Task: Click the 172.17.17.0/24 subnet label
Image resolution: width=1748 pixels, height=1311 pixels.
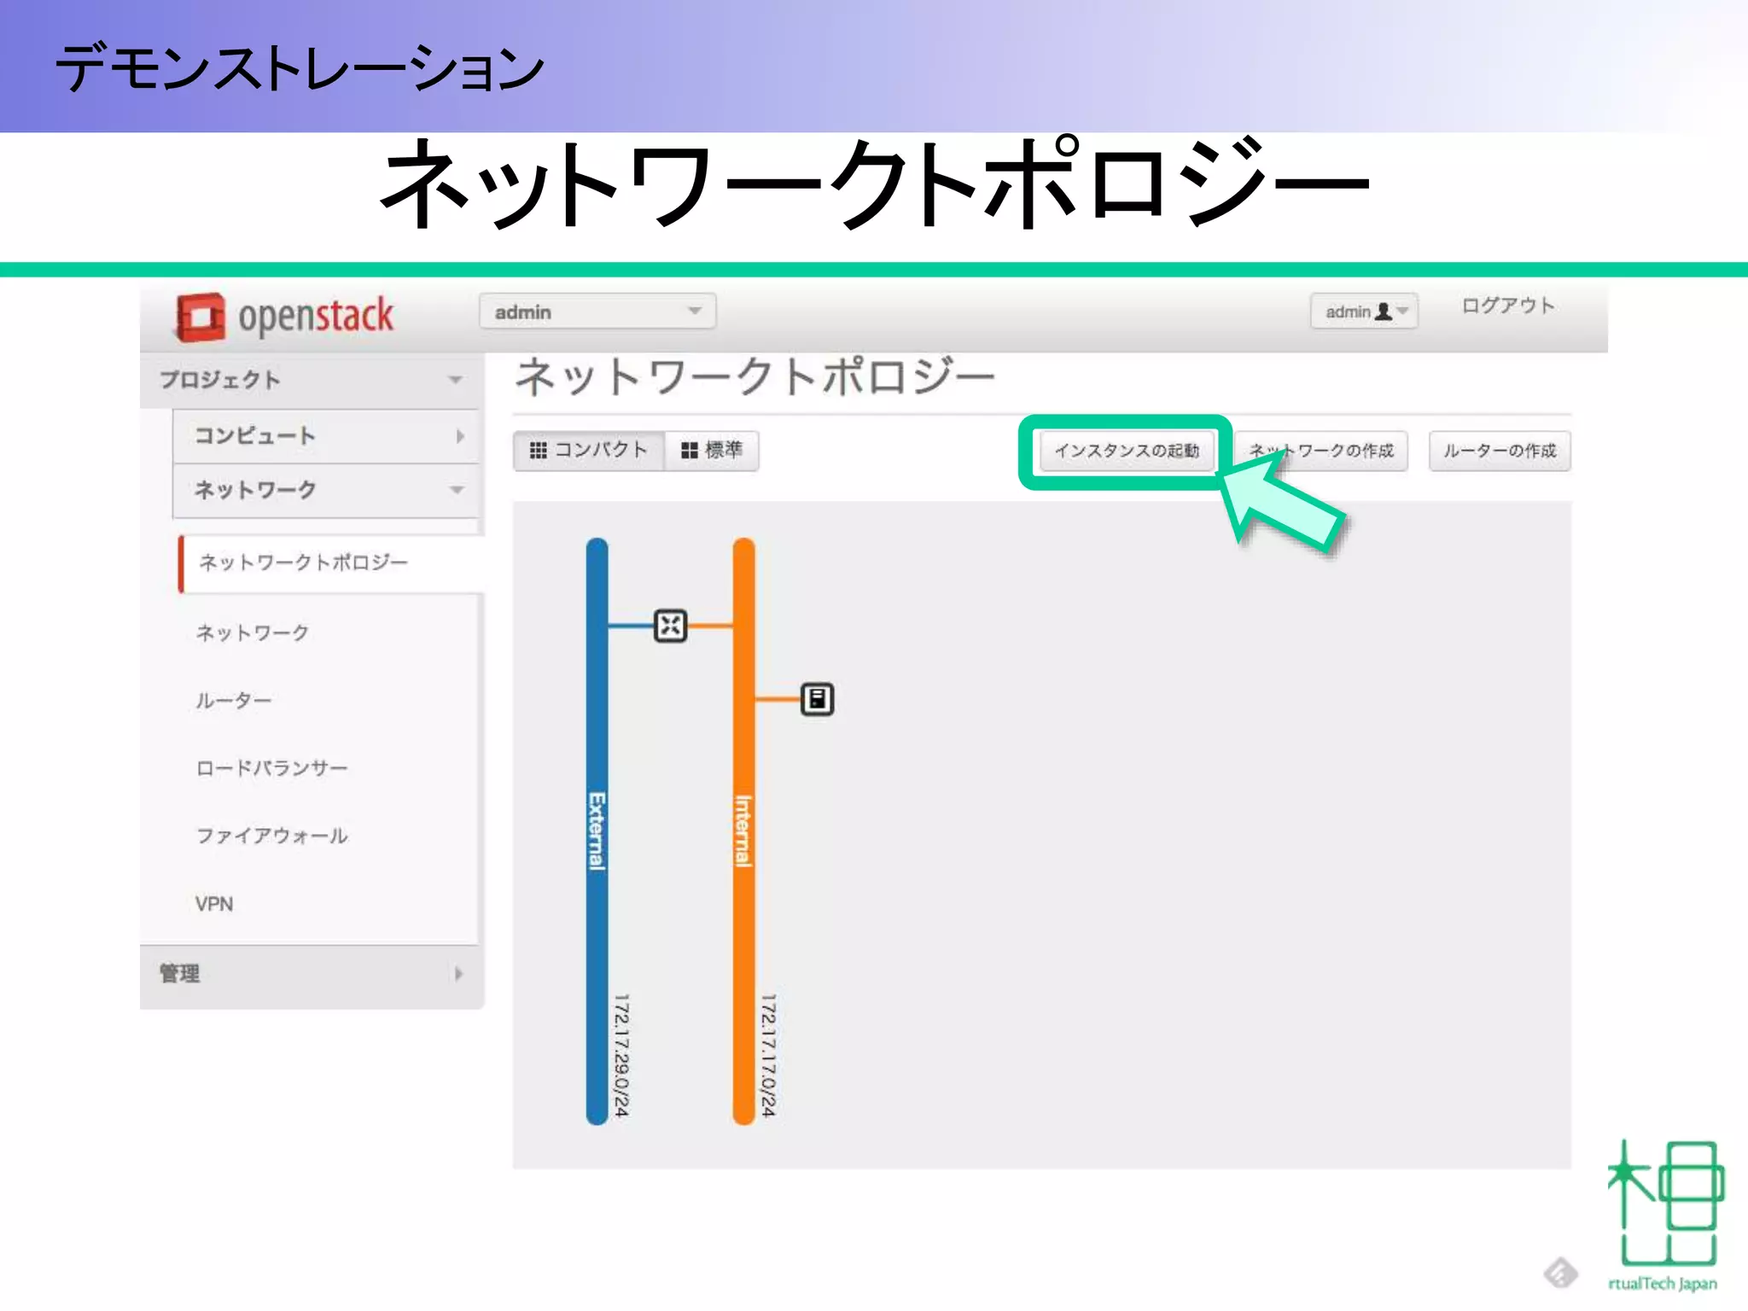Action: click(x=768, y=1055)
